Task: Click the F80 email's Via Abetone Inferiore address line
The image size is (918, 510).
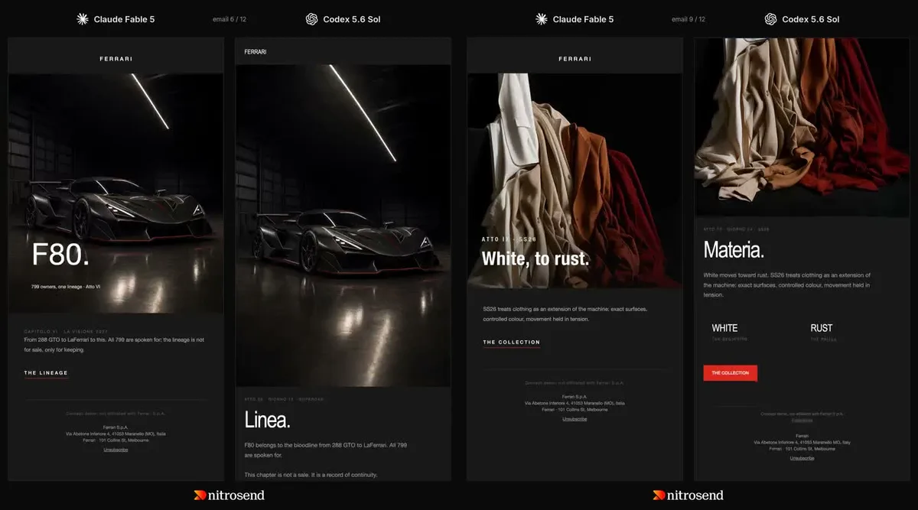Action: 116,434
